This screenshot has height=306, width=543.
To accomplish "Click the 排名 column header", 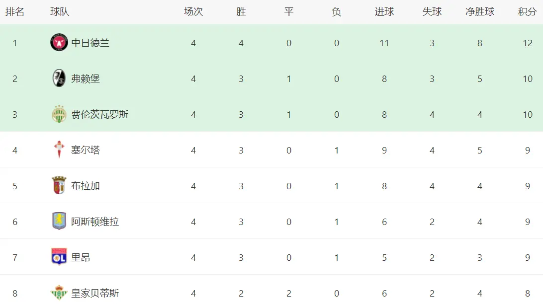I will coord(15,12).
